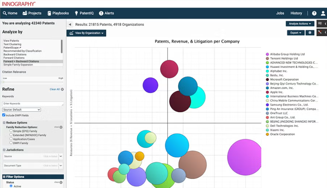Click the Alibaba Group bubble in the chart

(244, 157)
